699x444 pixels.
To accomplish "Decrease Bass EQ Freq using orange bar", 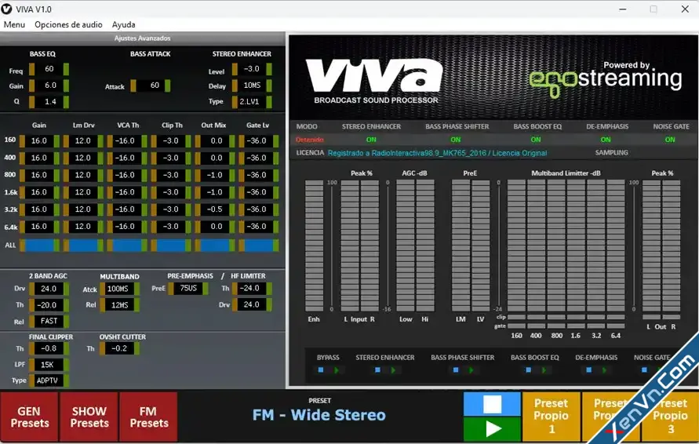I will [x=31, y=69].
